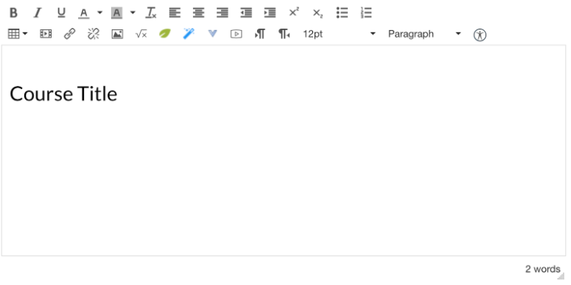Click the green leaf icon

164,34
